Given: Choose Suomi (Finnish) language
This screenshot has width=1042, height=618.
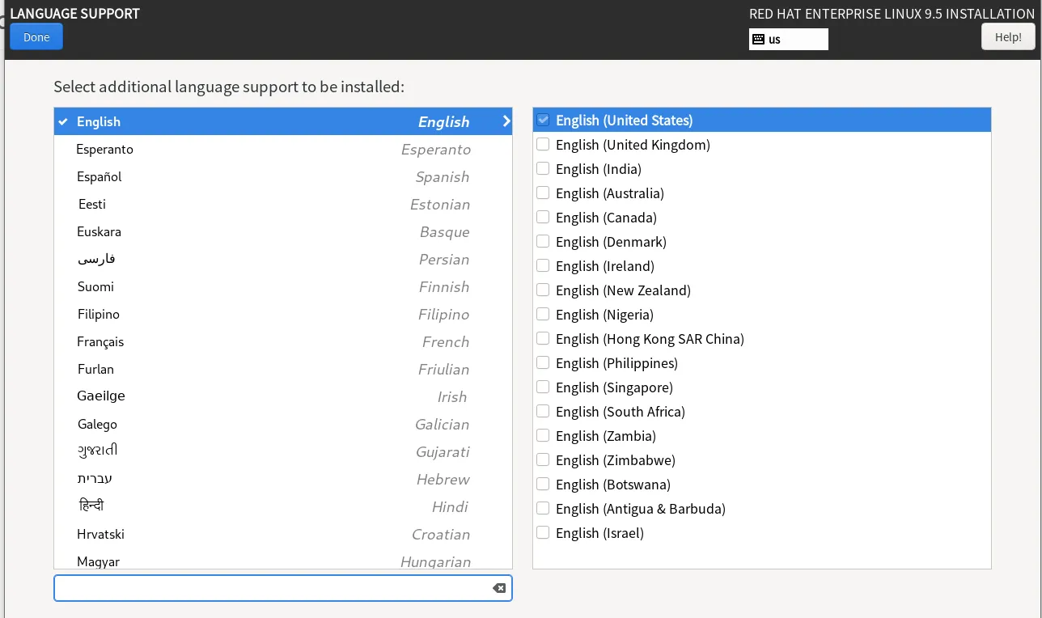Looking at the screenshot, I should click(x=283, y=286).
